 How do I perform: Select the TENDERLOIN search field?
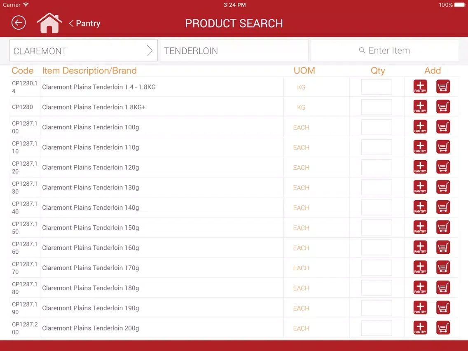point(234,51)
